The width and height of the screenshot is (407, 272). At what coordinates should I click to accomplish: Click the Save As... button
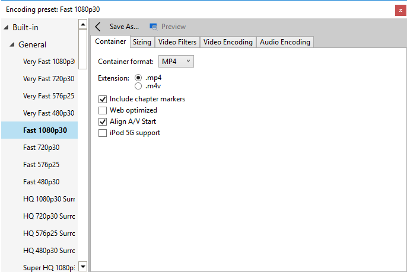coord(124,27)
